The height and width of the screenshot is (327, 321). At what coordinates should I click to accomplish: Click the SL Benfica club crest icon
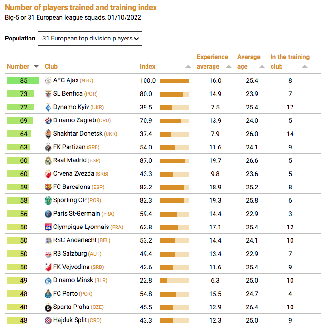coord(48,94)
